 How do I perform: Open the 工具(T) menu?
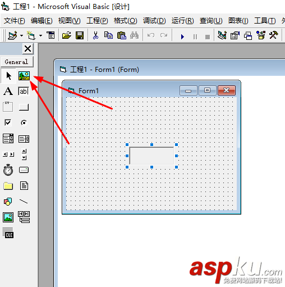265,21
